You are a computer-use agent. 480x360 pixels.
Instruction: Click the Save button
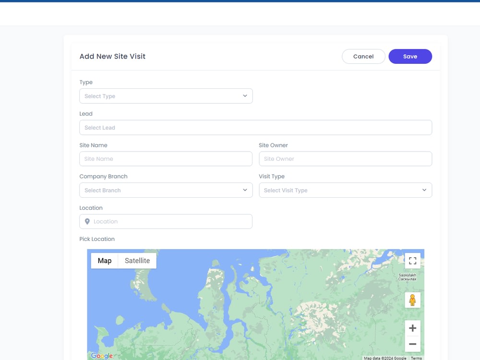[410, 56]
